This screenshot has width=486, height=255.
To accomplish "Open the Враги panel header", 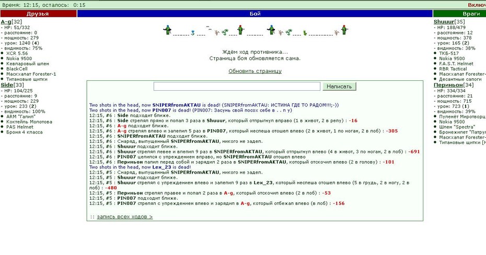I will [x=459, y=14].
